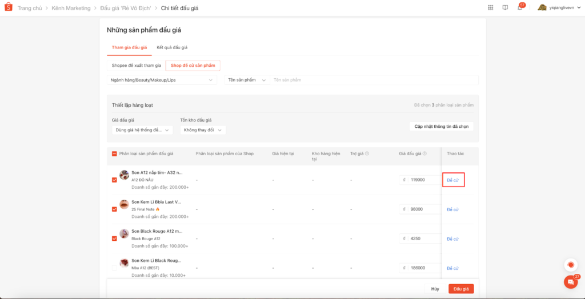Click the Trợ giá info icon
The image size is (585, 299).
pos(367,153)
